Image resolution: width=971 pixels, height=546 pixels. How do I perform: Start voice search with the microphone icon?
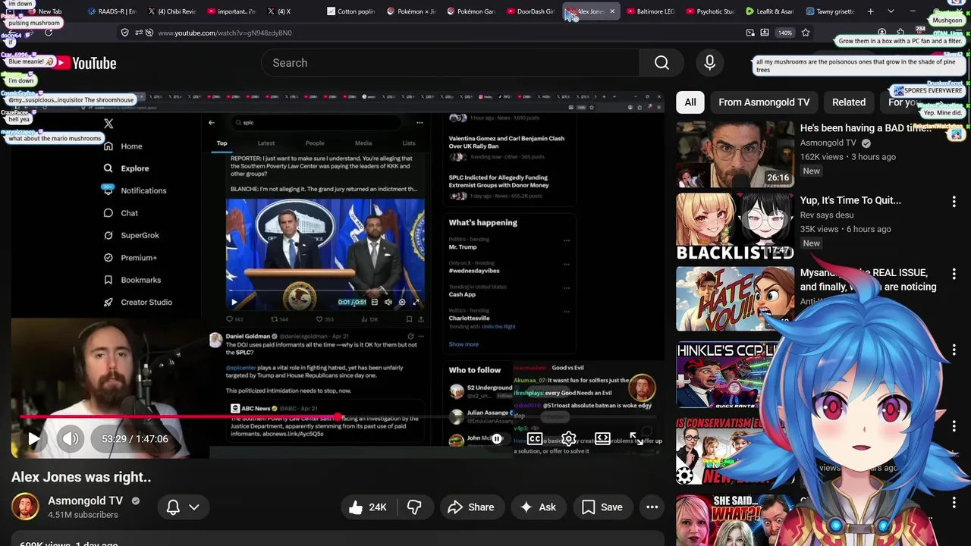709,63
